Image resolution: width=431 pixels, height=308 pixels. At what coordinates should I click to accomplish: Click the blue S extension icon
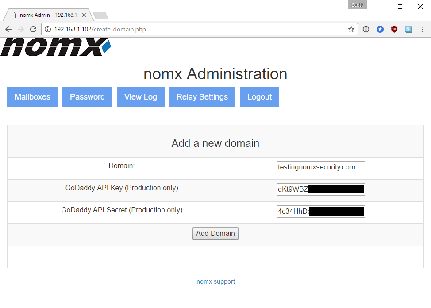(x=408, y=29)
